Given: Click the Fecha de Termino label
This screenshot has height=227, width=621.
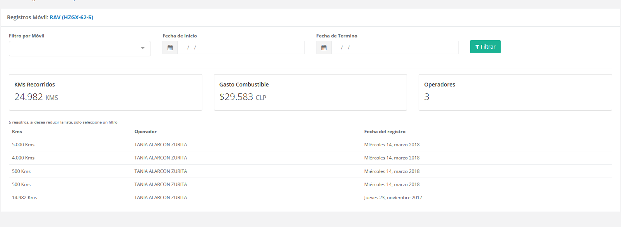Looking at the screenshot, I should click(337, 36).
